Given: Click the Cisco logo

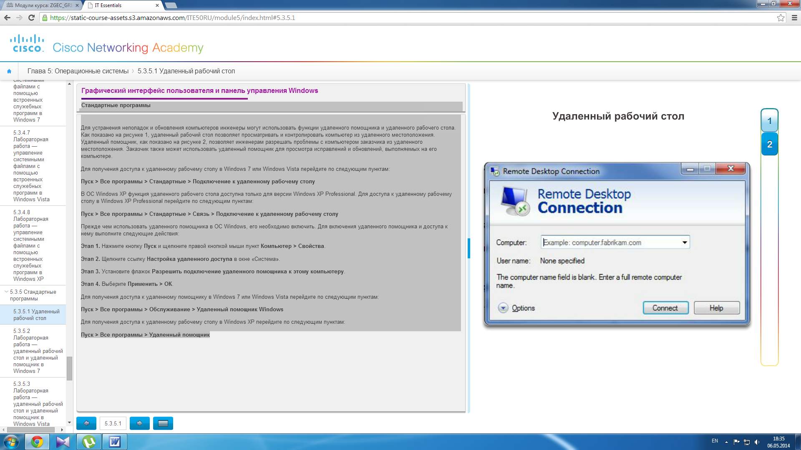Looking at the screenshot, I should [x=27, y=43].
